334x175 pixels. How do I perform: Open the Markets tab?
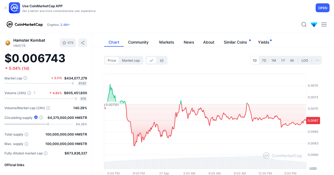click(167, 42)
